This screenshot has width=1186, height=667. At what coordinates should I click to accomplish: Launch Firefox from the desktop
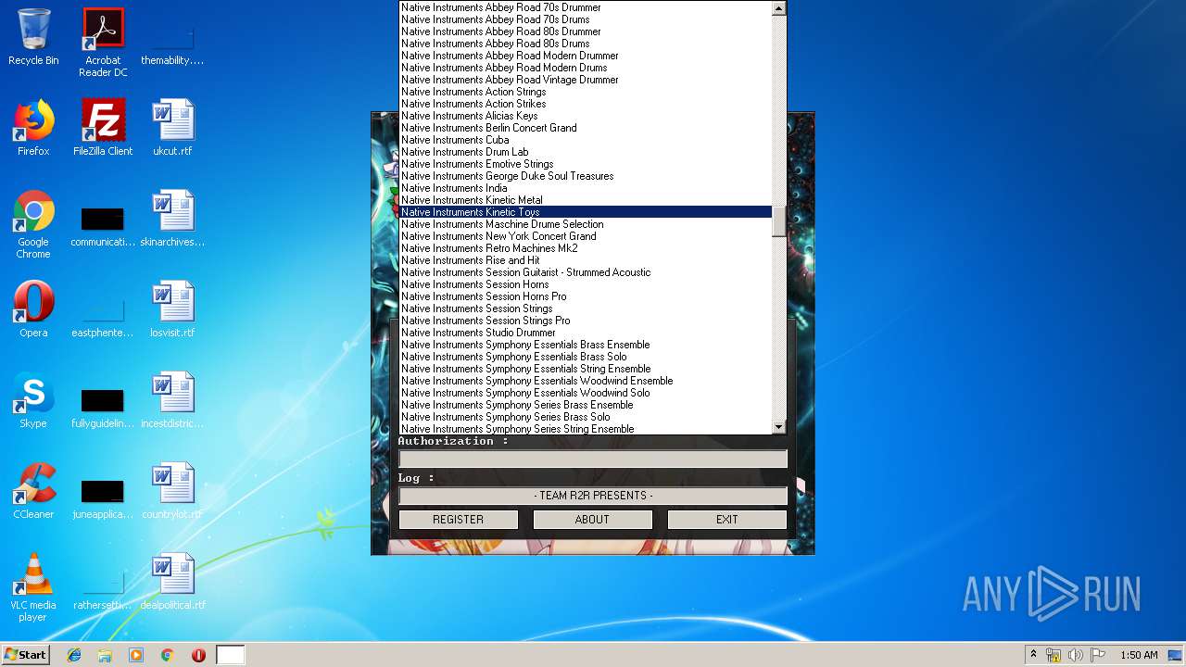tap(33, 128)
